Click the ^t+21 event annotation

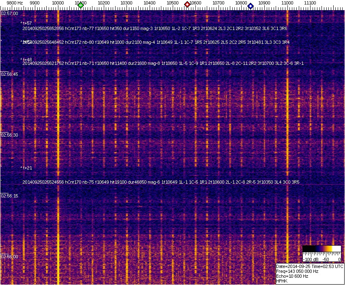(26, 168)
